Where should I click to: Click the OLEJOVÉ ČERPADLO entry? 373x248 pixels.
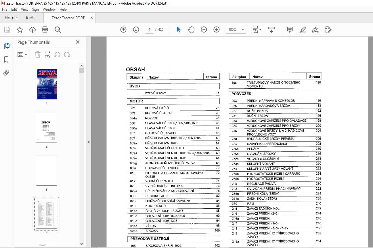pos(161,133)
